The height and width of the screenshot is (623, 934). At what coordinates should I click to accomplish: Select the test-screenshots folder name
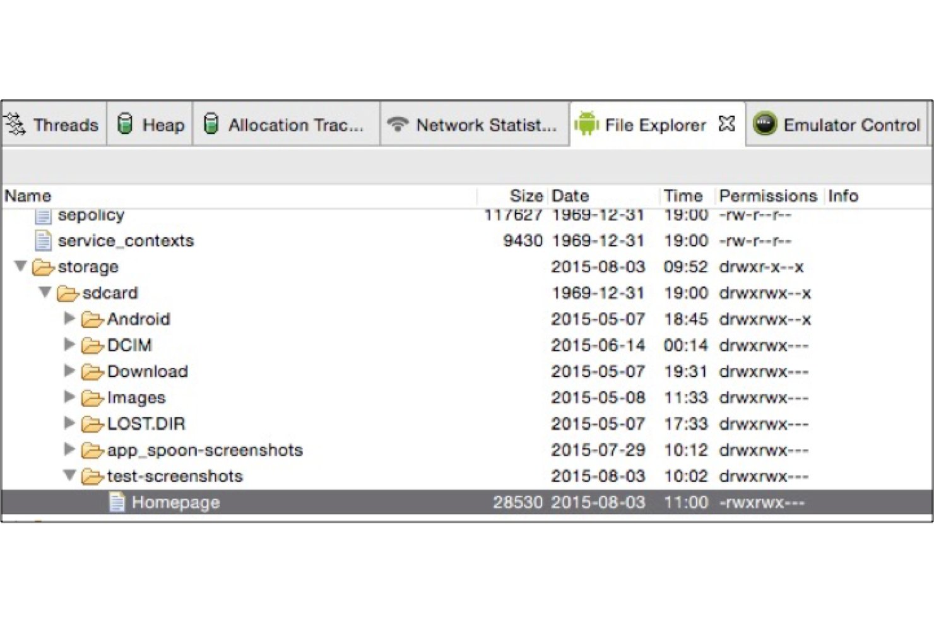tap(175, 476)
